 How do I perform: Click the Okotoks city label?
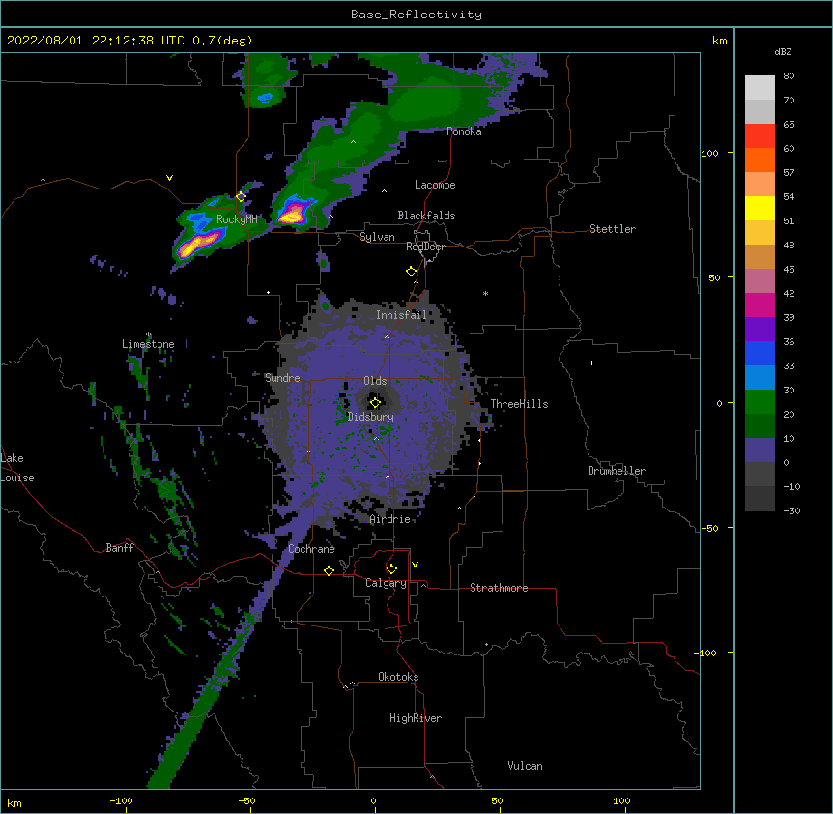[398, 677]
